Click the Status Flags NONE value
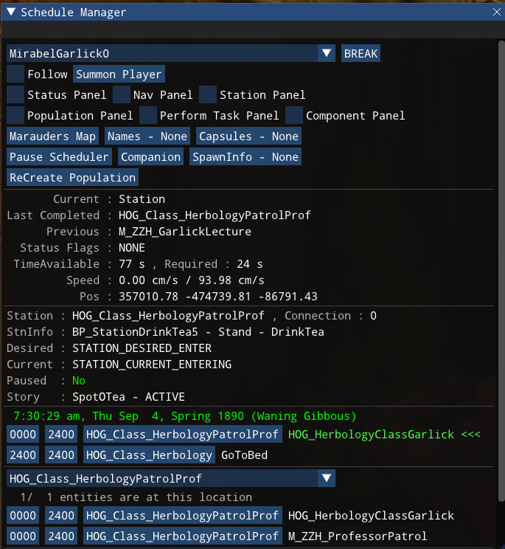The height and width of the screenshot is (549, 505). pos(131,247)
